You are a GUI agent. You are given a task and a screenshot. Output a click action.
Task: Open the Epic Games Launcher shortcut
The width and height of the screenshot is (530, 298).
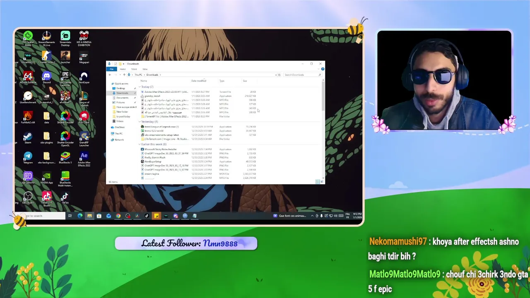(65, 79)
